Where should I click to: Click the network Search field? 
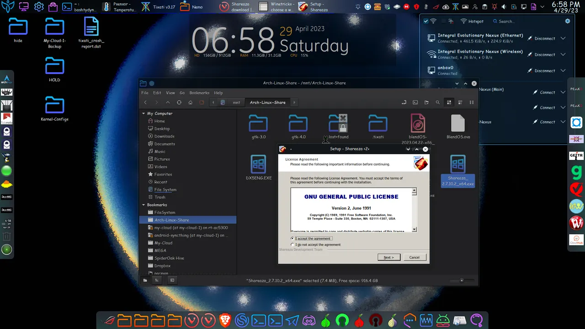pyautogui.click(x=526, y=21)
